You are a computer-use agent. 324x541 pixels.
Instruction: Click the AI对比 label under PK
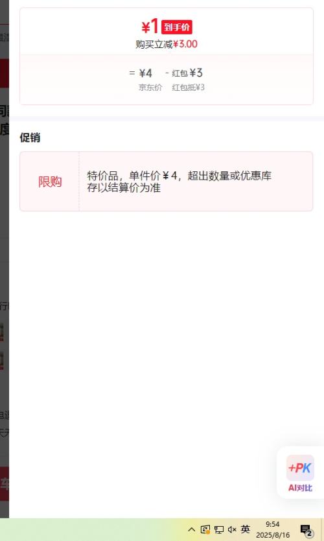tap(300, 488)
